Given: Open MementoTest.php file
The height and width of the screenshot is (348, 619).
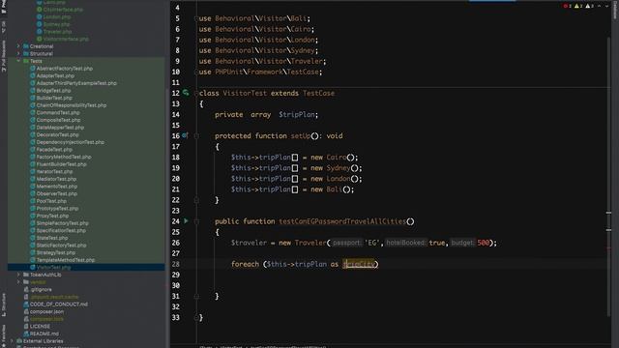Looking at the screenshot, I should pyautogui.click(x=57, y=187).
